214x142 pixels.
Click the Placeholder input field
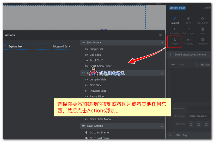199,109
